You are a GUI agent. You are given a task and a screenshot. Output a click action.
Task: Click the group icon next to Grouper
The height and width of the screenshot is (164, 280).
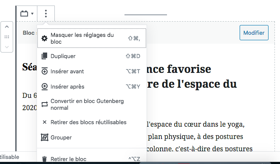45,137
